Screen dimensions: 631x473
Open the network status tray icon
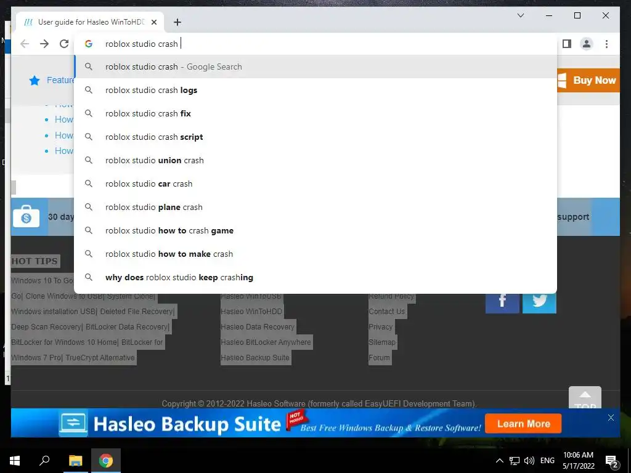point(515,461)
